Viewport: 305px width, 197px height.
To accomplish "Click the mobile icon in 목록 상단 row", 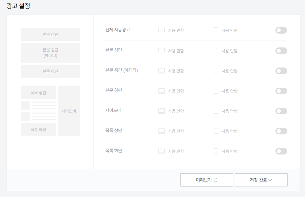I will pos(216,131).
